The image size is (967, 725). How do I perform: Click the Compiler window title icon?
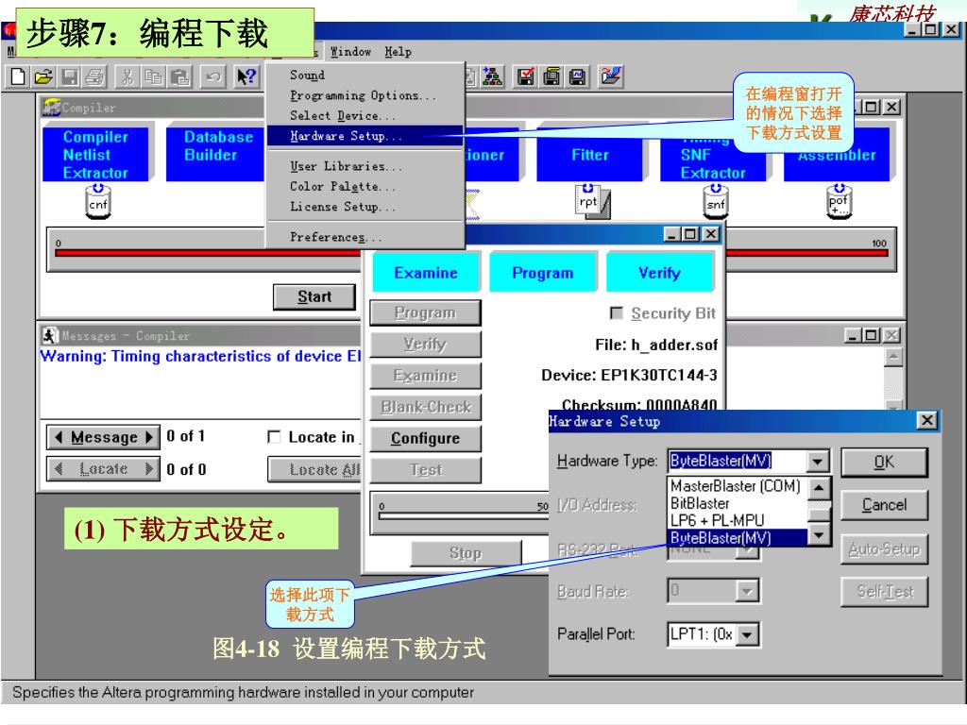click(51, 108)
